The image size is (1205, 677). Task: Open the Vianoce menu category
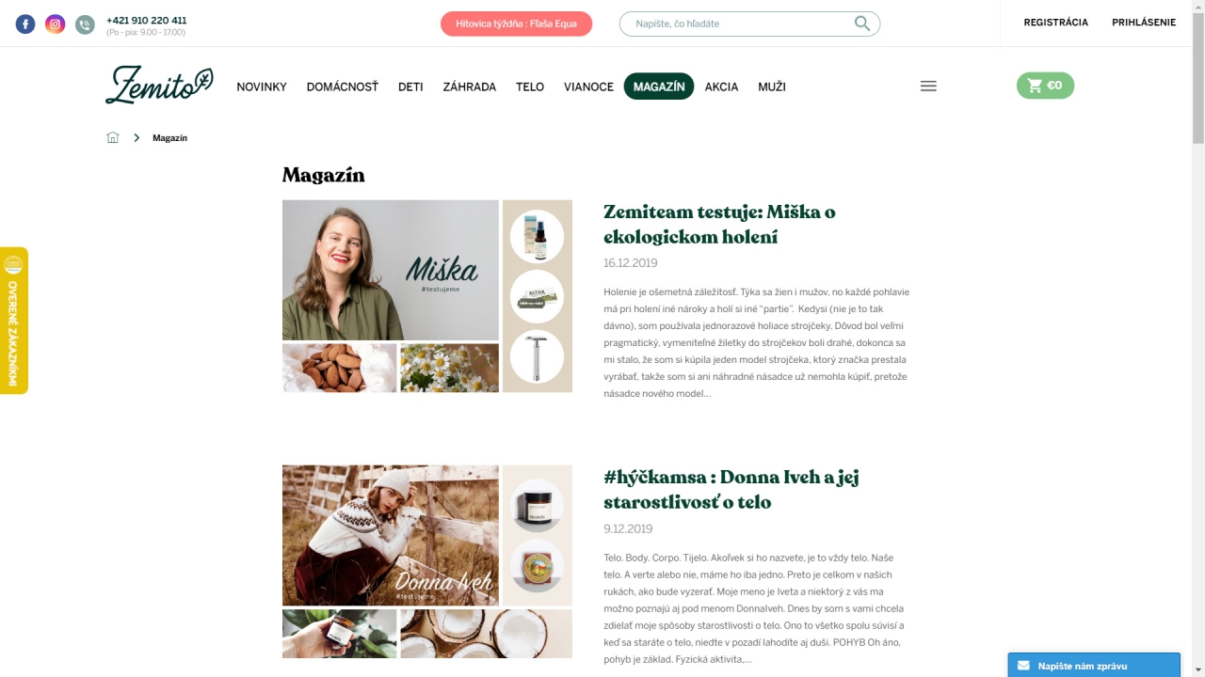click(x=588, y=87)
